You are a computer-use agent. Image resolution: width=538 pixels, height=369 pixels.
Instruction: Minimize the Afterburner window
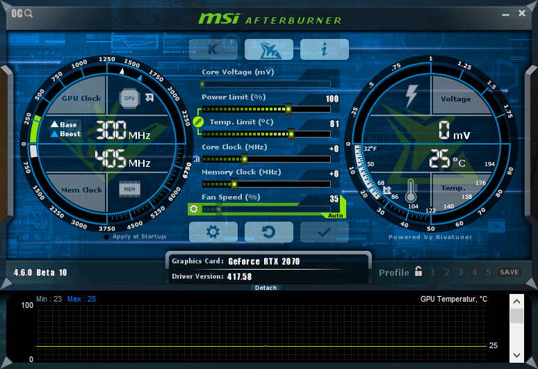click(505, 15)
